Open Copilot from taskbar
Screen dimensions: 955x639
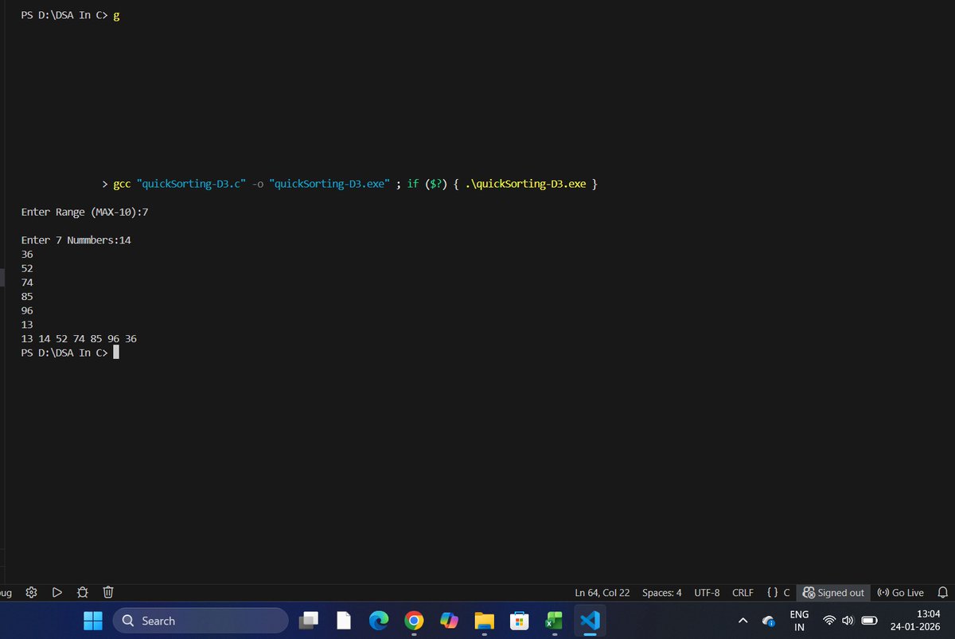pos(449,621)
